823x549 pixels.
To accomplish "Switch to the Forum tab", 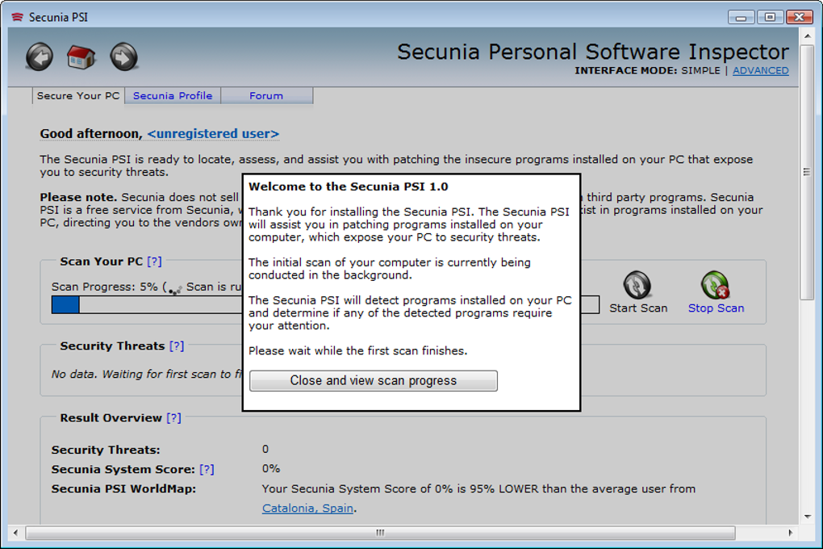I will (266, 95).
